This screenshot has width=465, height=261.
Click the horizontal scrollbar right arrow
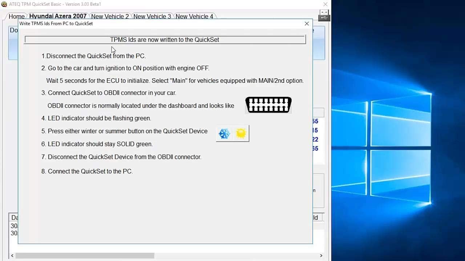pyautogui.click(x=321, y=256)
